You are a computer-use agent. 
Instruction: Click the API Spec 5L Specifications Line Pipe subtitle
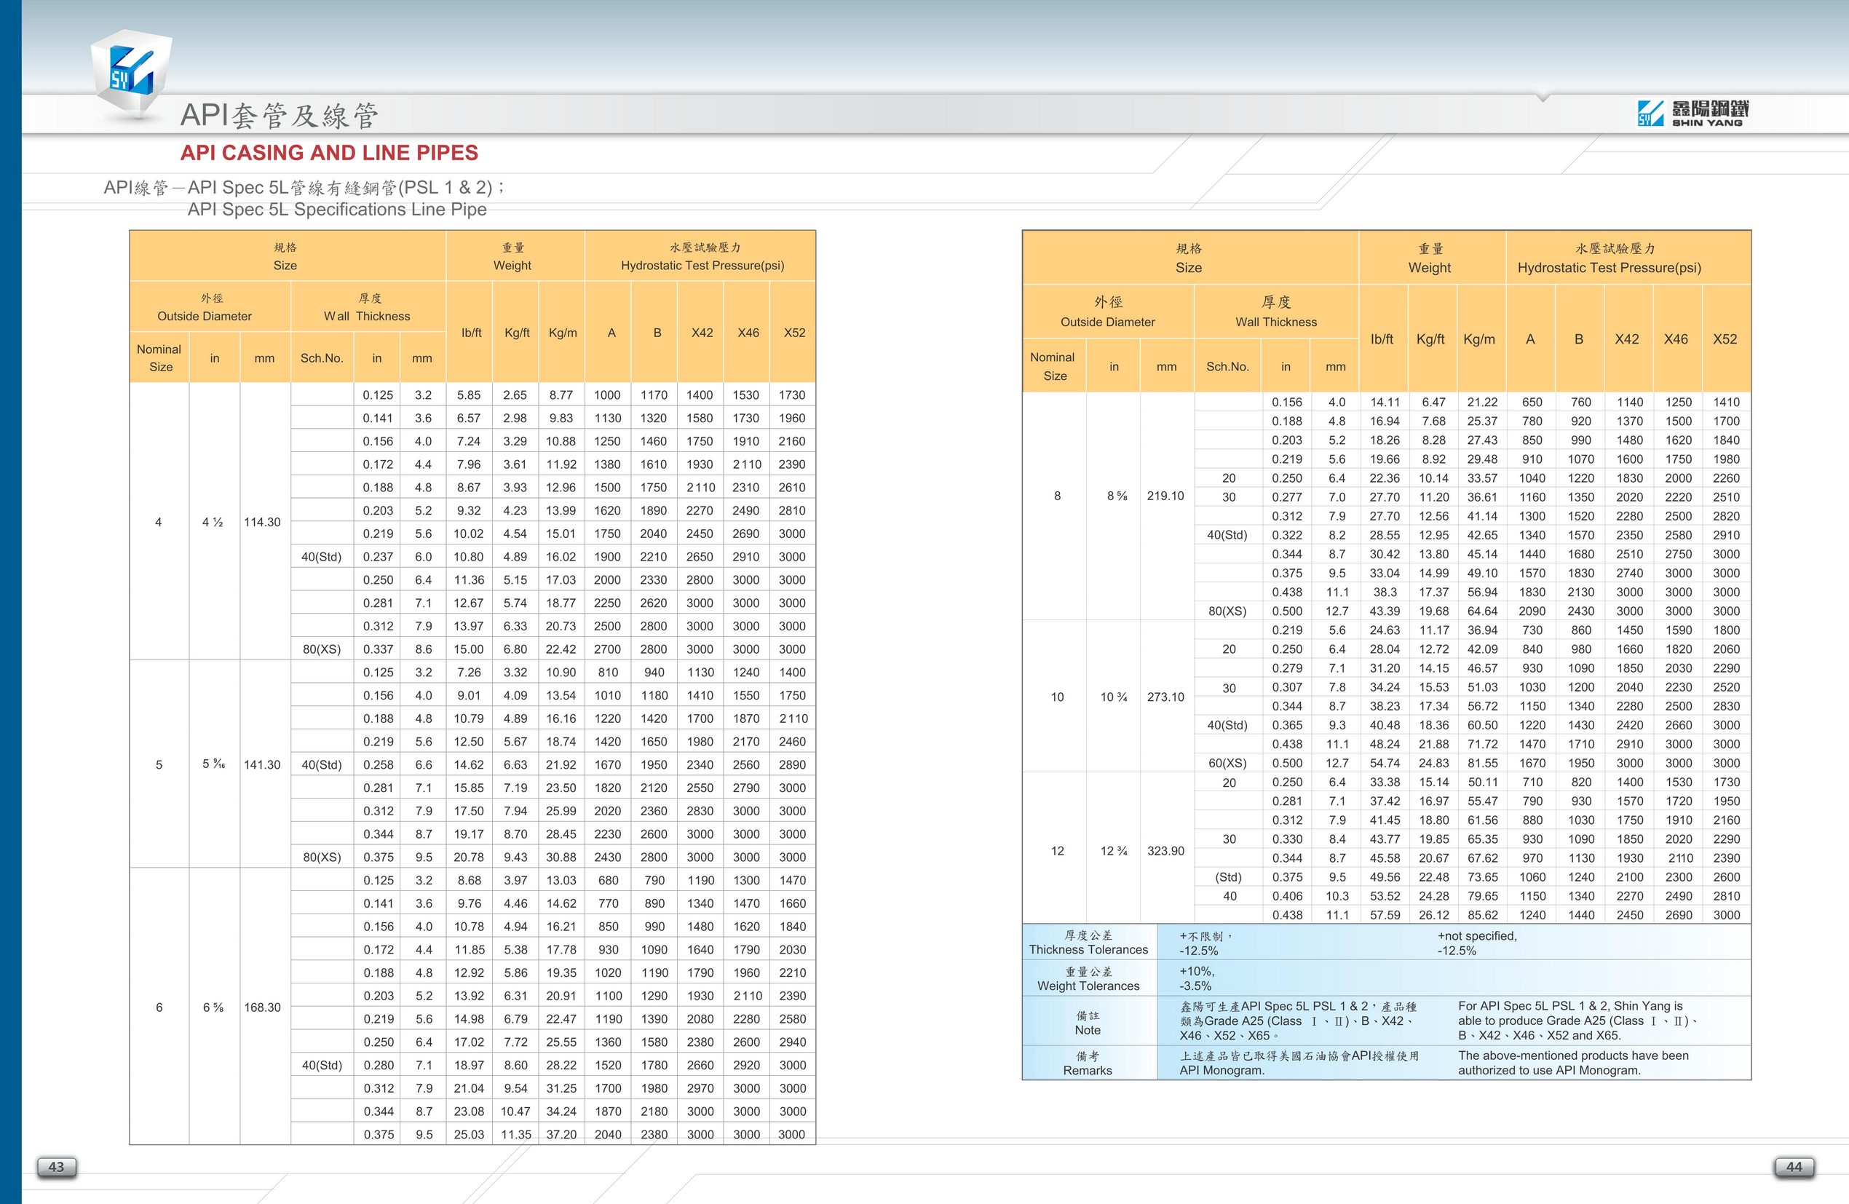coord(337,210)
